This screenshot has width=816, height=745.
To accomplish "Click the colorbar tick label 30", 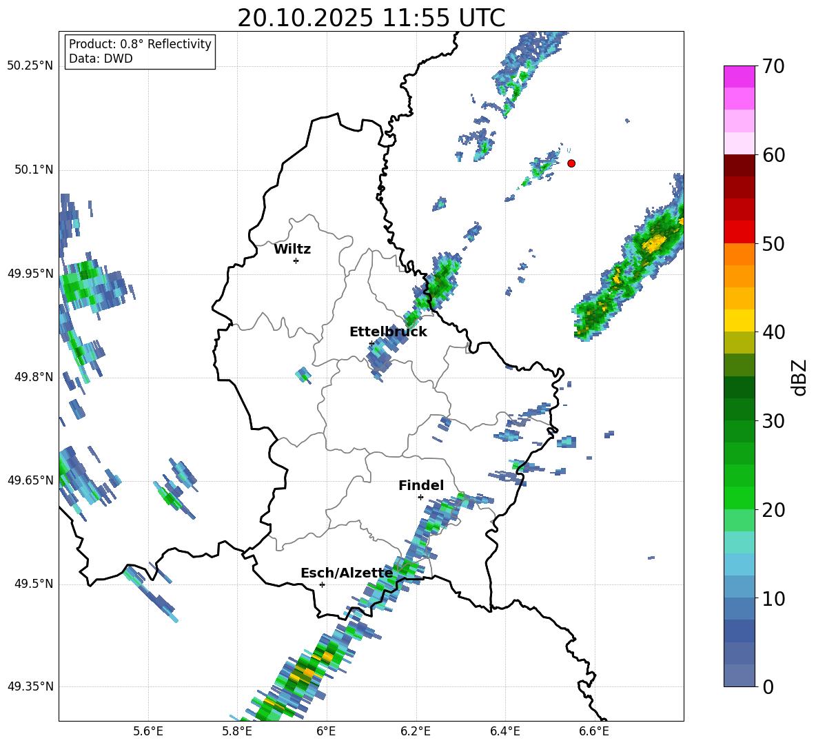I will 773,421.
